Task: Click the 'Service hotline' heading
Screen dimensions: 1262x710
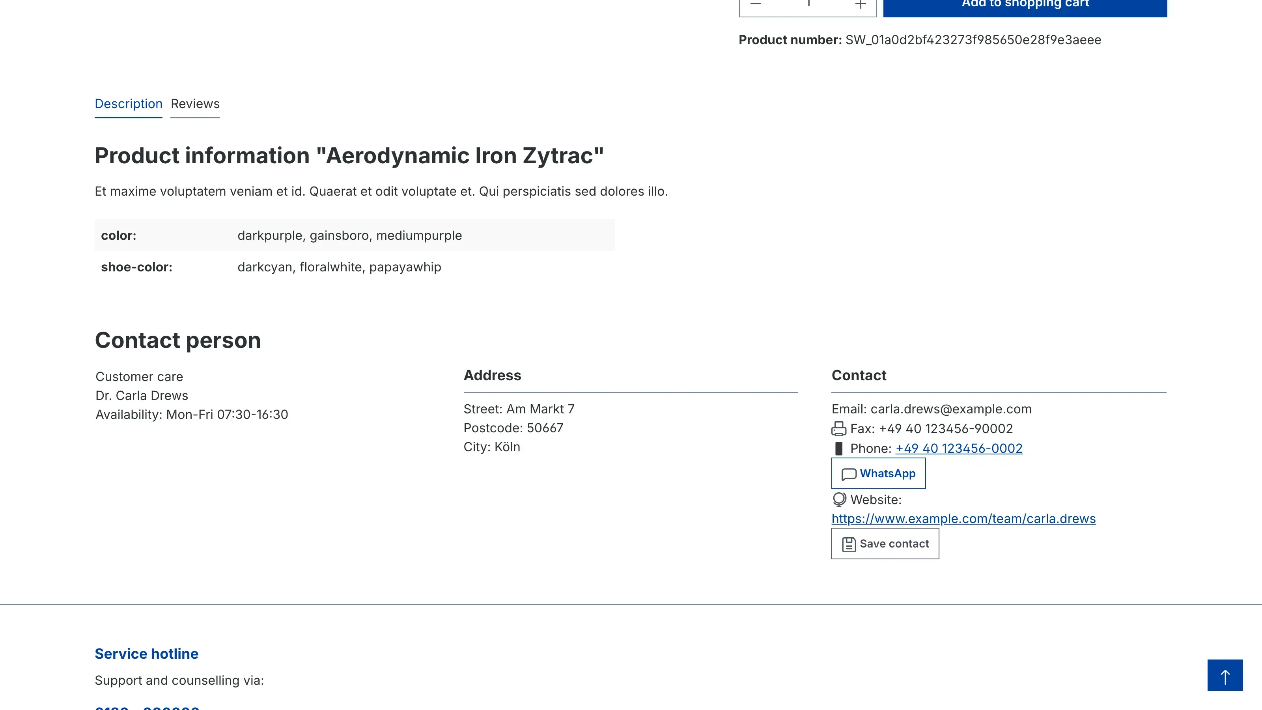Action: 146,654
